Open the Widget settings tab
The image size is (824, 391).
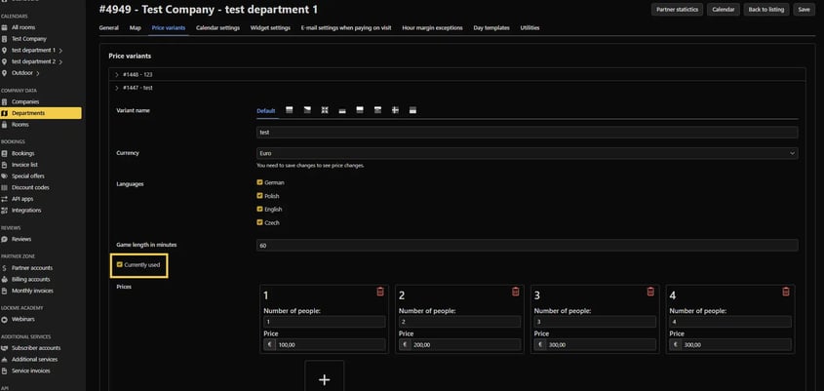point(270,28)
